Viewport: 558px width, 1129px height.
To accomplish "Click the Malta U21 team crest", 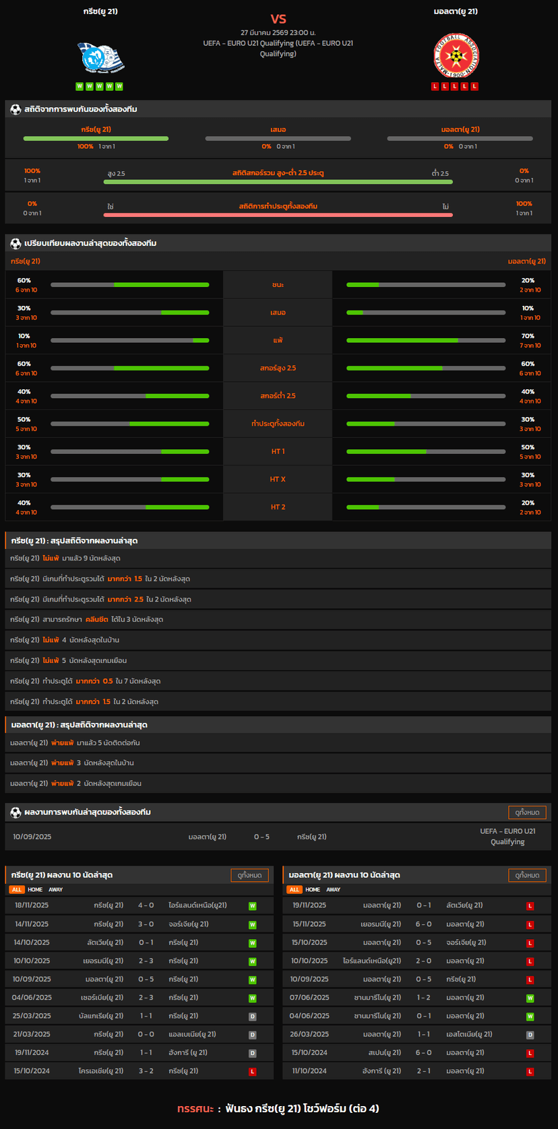I will click(456, 55).
